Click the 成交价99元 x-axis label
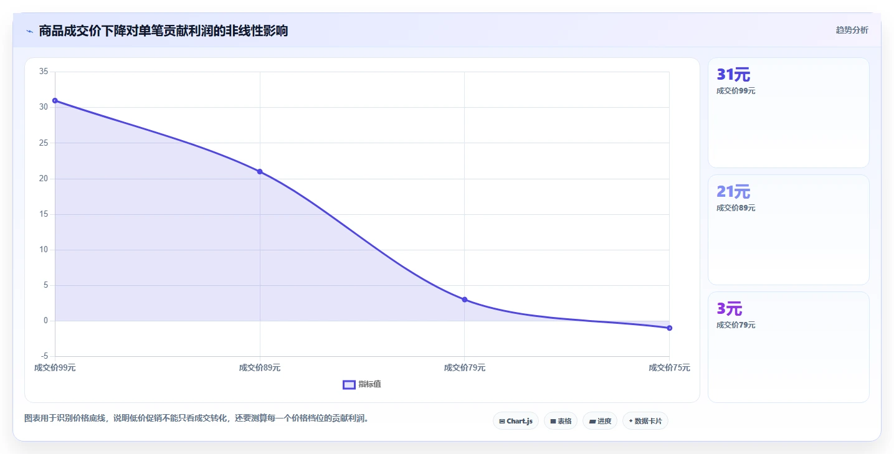 click(55, 367)
